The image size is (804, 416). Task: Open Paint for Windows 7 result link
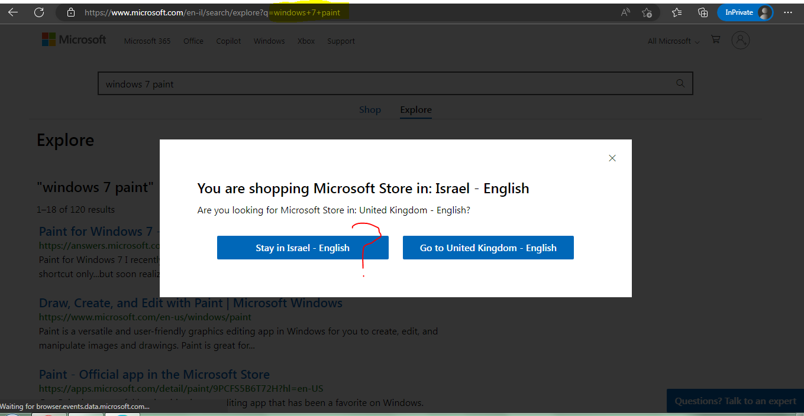(99, 231)
